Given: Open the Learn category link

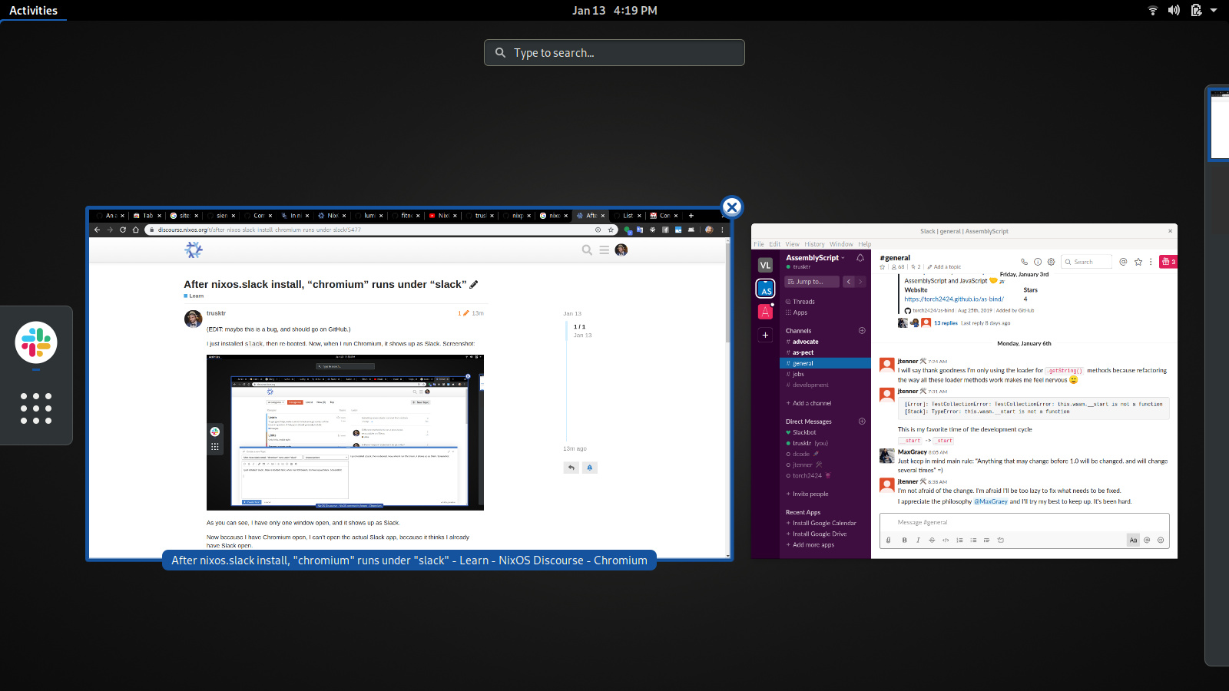Looking at the screenshot, I should pyautogui.click(x=194, y=296).
